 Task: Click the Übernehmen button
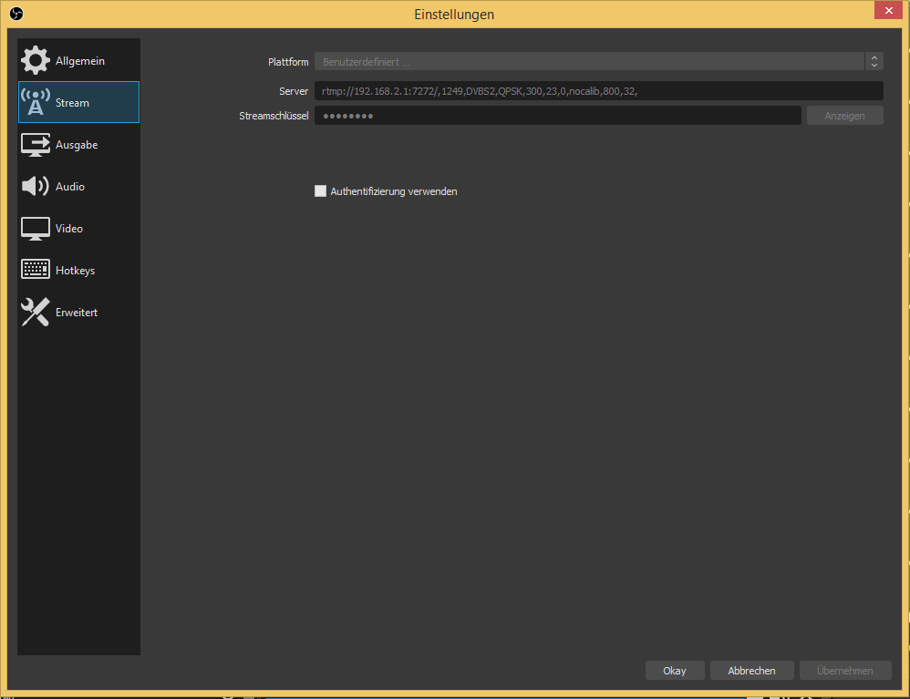coord(844,671)
